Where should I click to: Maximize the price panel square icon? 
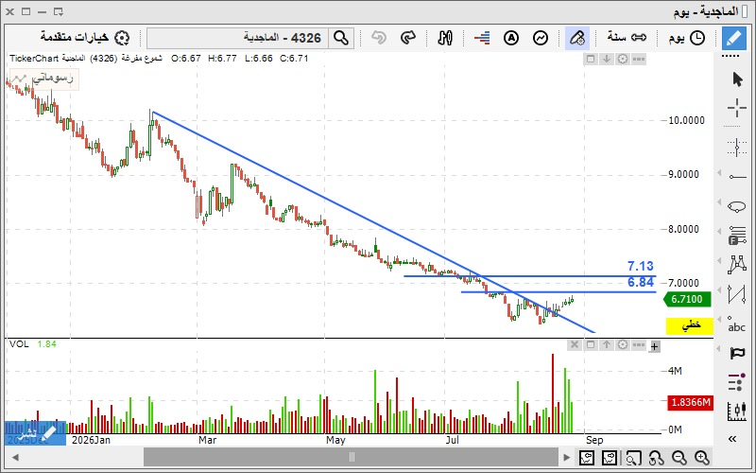[590, 59]
